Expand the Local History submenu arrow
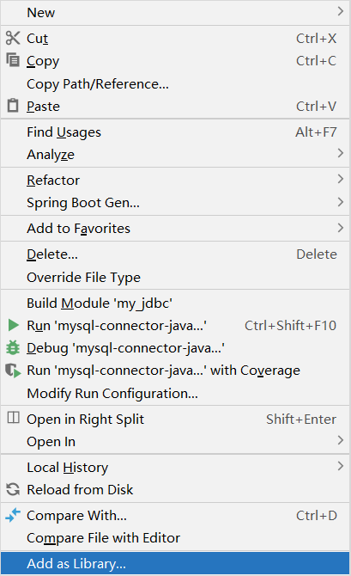The height and width of the screenshot is (576, 351). (341, 466)
